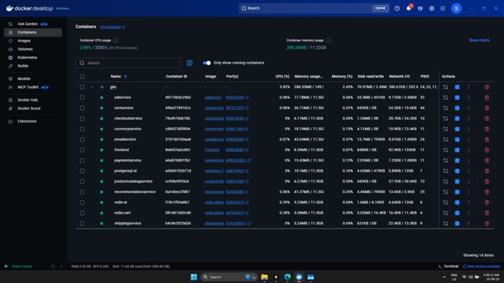Check the gke row checkbox
Screen dimensions: 504x283
(x=83, y=87)
